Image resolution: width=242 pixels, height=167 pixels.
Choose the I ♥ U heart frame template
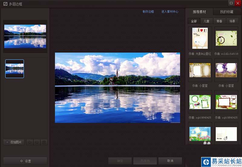pos(200,38)
